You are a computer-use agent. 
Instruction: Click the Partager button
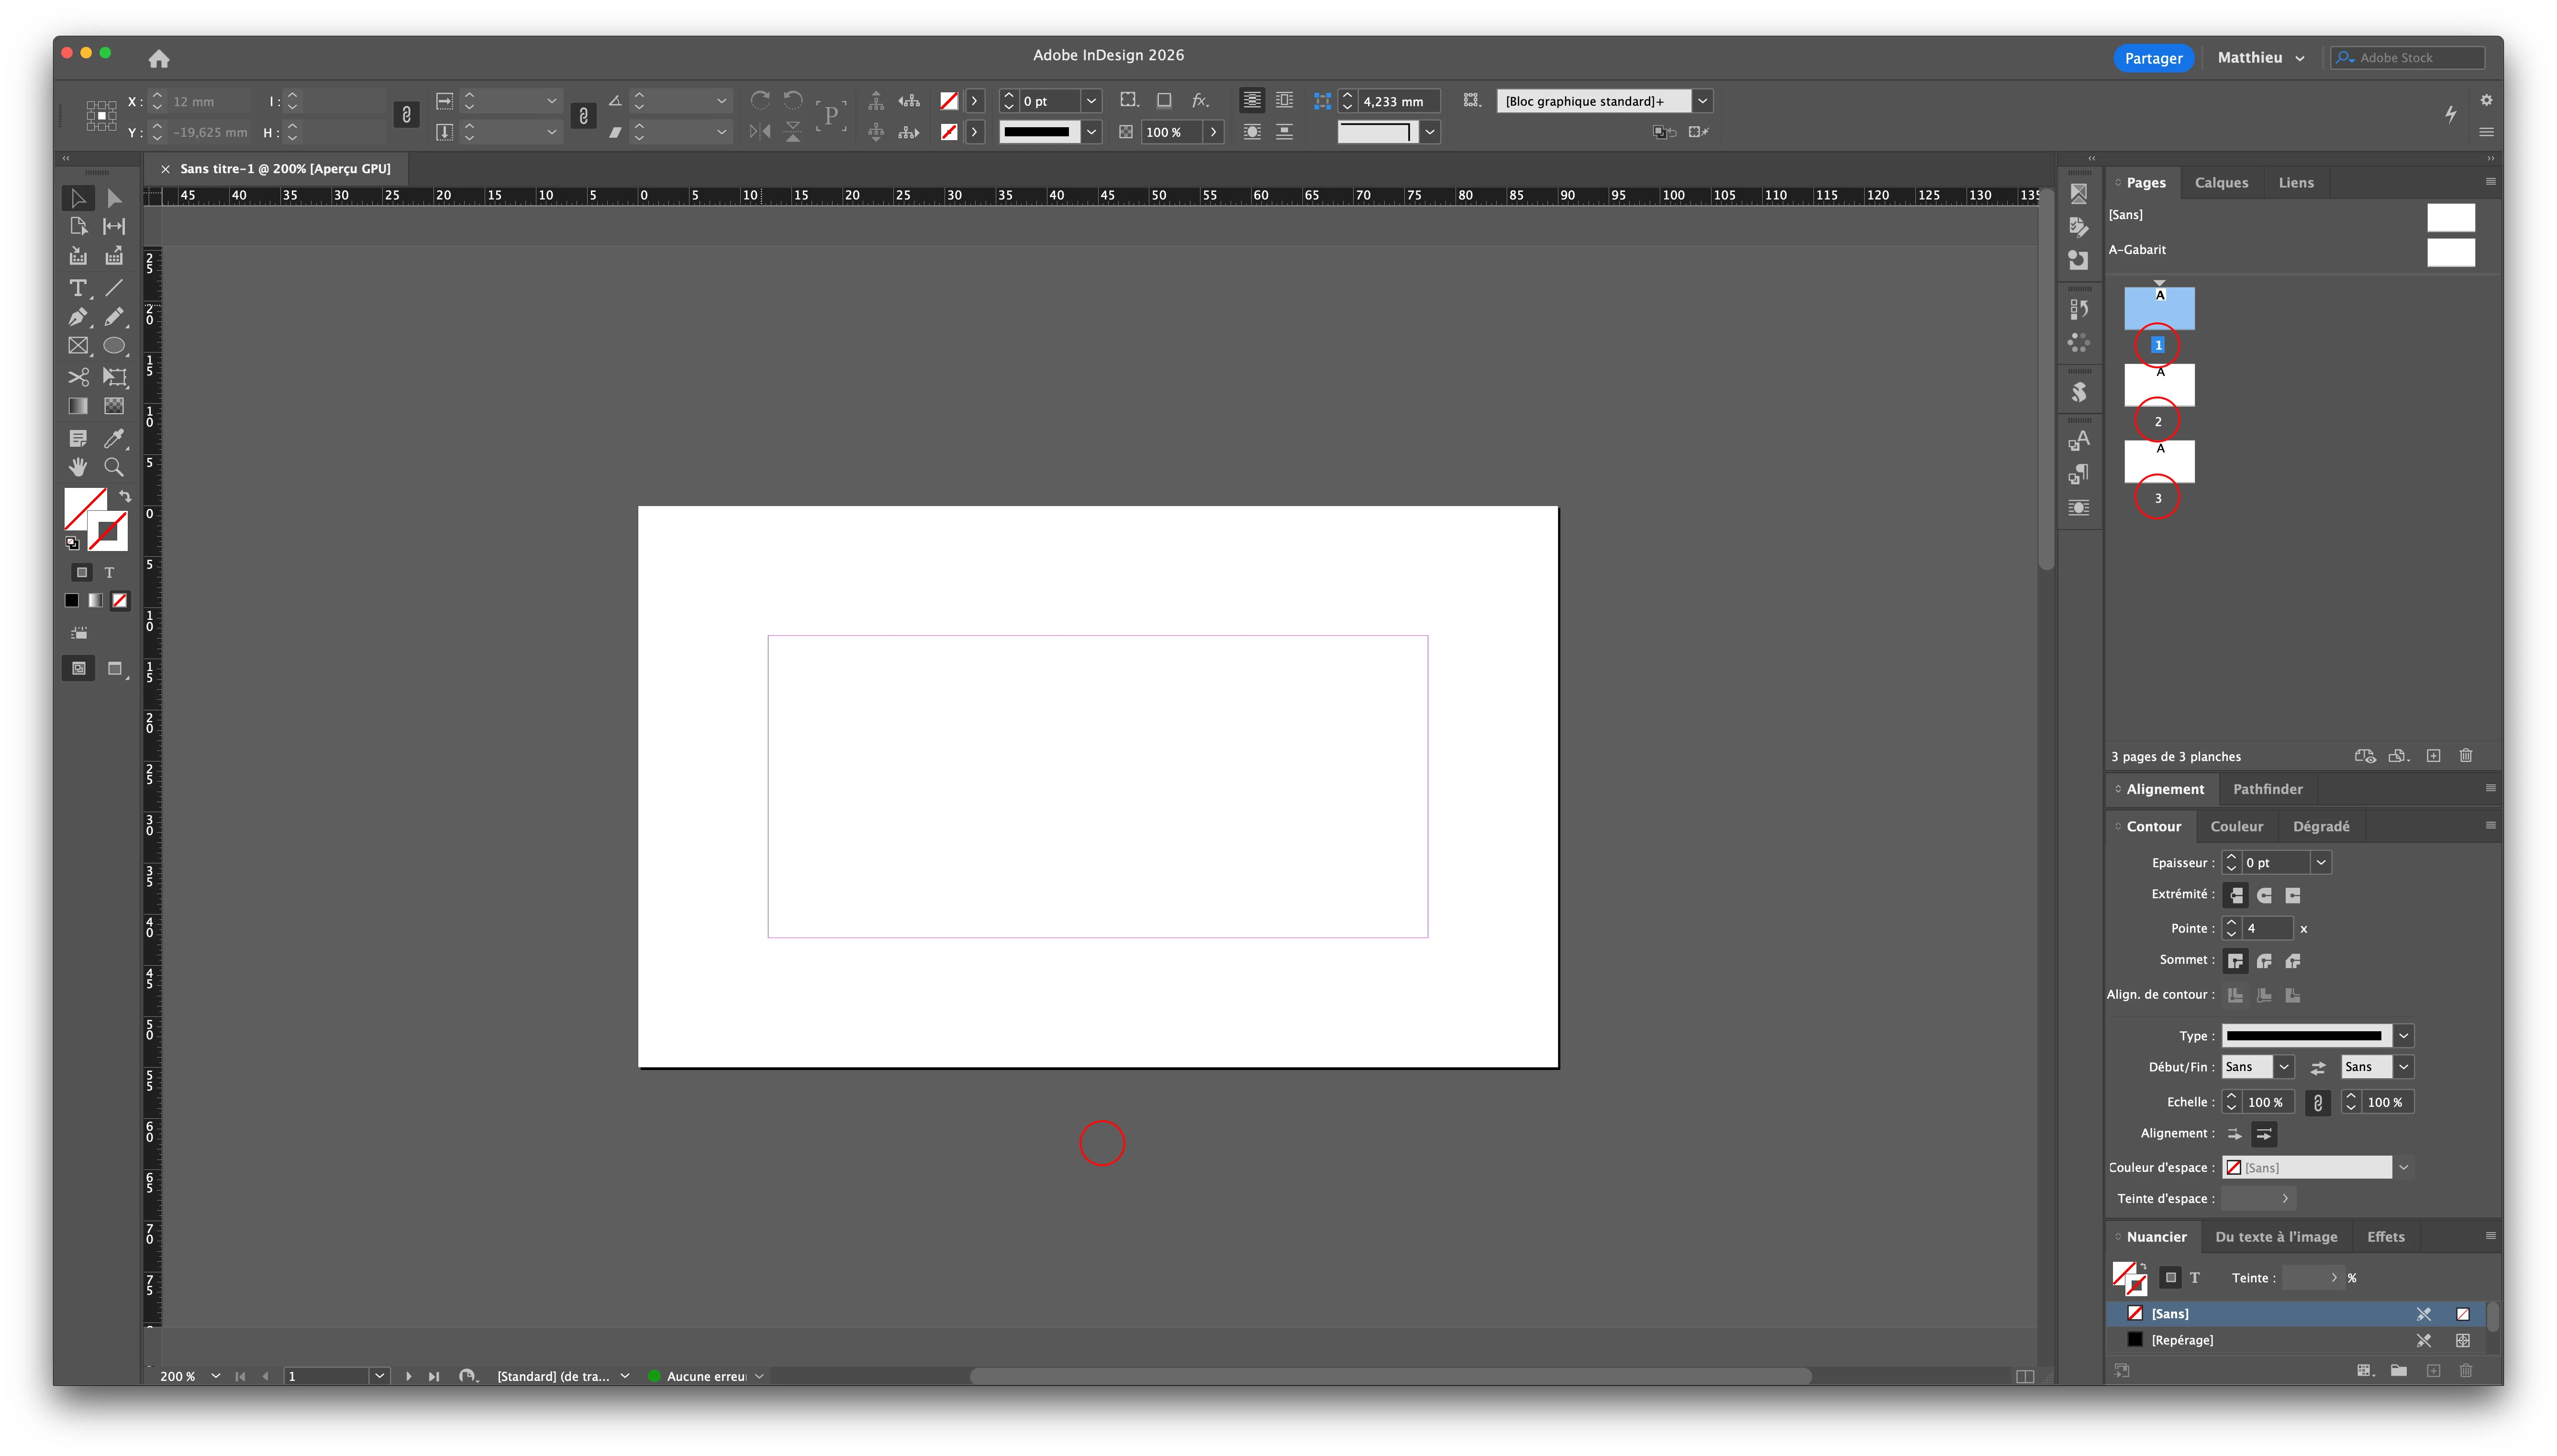2153,58
